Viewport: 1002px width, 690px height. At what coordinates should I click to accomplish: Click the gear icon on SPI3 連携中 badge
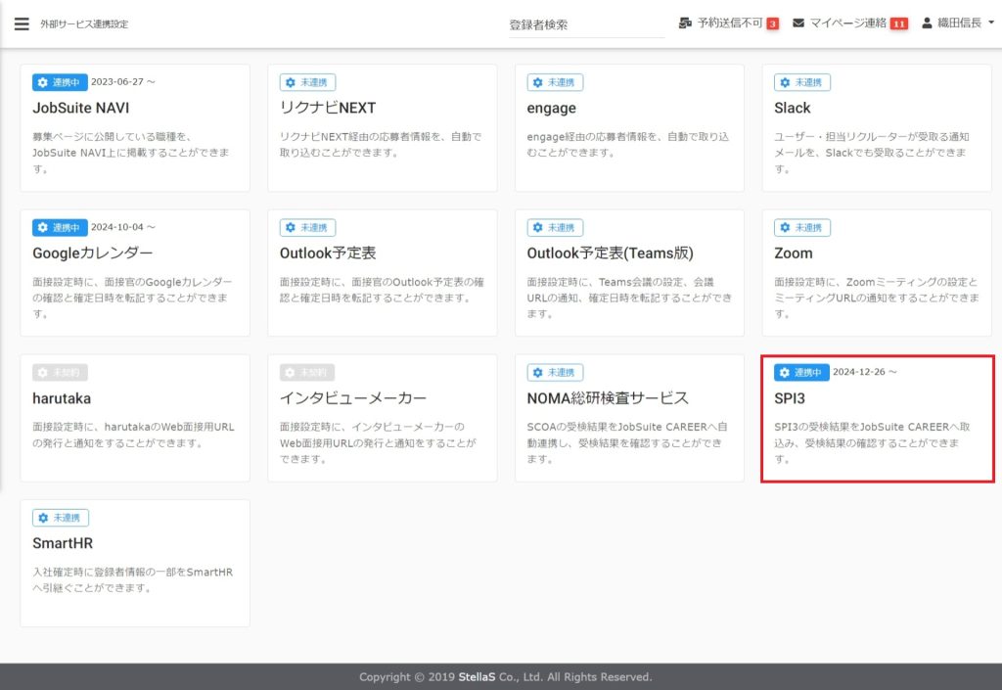coord(785,372)
